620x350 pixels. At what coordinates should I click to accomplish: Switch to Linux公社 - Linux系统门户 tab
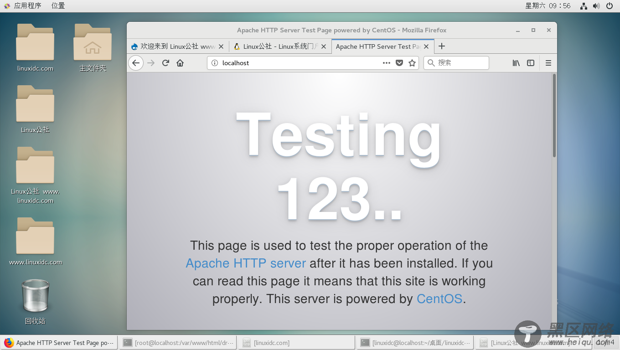[x=280, y=46]
